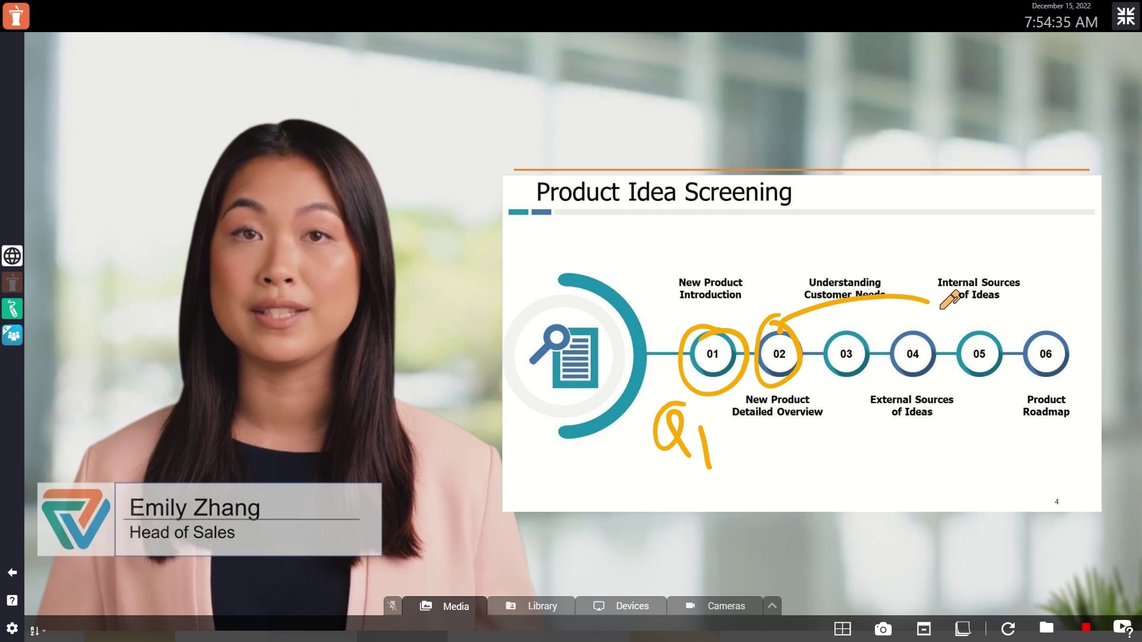Click the globe icon in the left sidebar
This screenshot has height=642, width=1142.
(12, 256)
